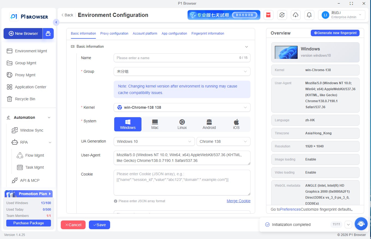This screenshot has width=371, height=239.
Task: Switch to App configuration tab
Action: coord(174,34)
